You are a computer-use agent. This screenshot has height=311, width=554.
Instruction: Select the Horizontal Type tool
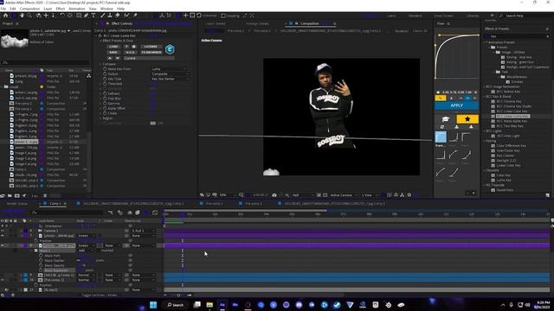93,16
